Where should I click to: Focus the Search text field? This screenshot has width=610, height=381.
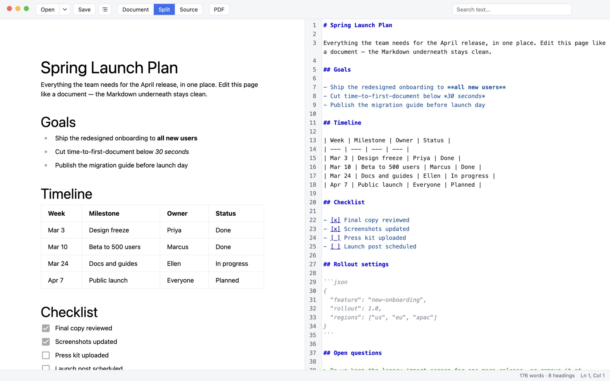512,10
